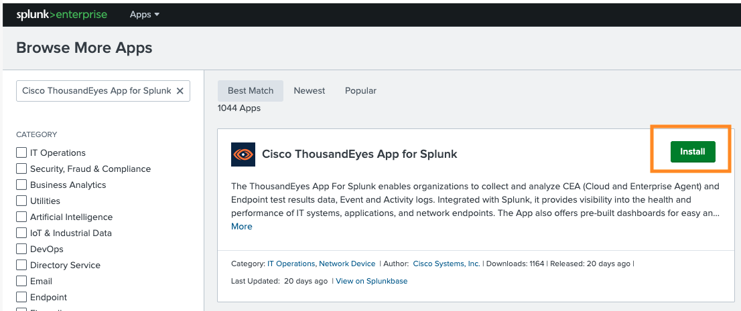Click the Cisco Systems, Inc. author link

point(446,264)
